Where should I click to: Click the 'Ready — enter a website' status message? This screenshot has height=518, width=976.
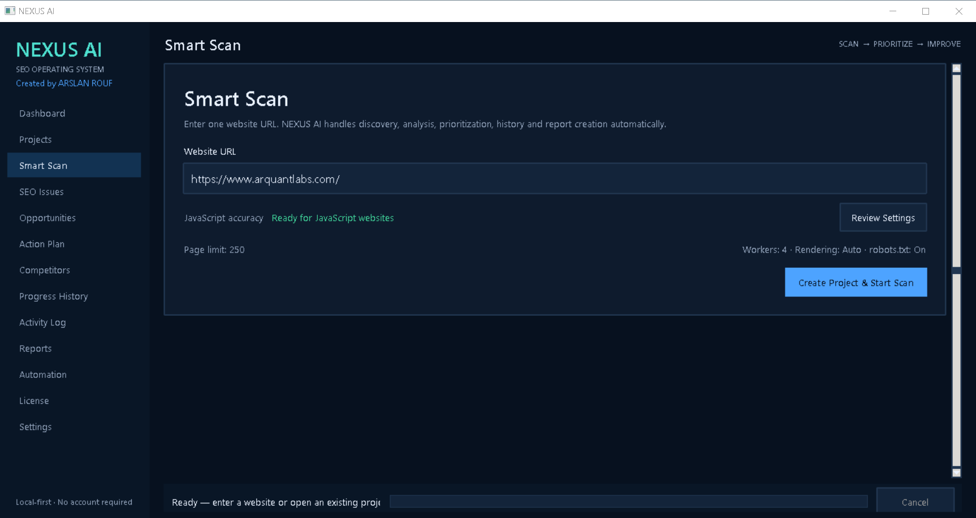click(276, 502)
